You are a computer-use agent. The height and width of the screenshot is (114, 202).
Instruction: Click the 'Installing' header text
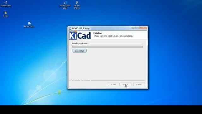tap(98, 33)
